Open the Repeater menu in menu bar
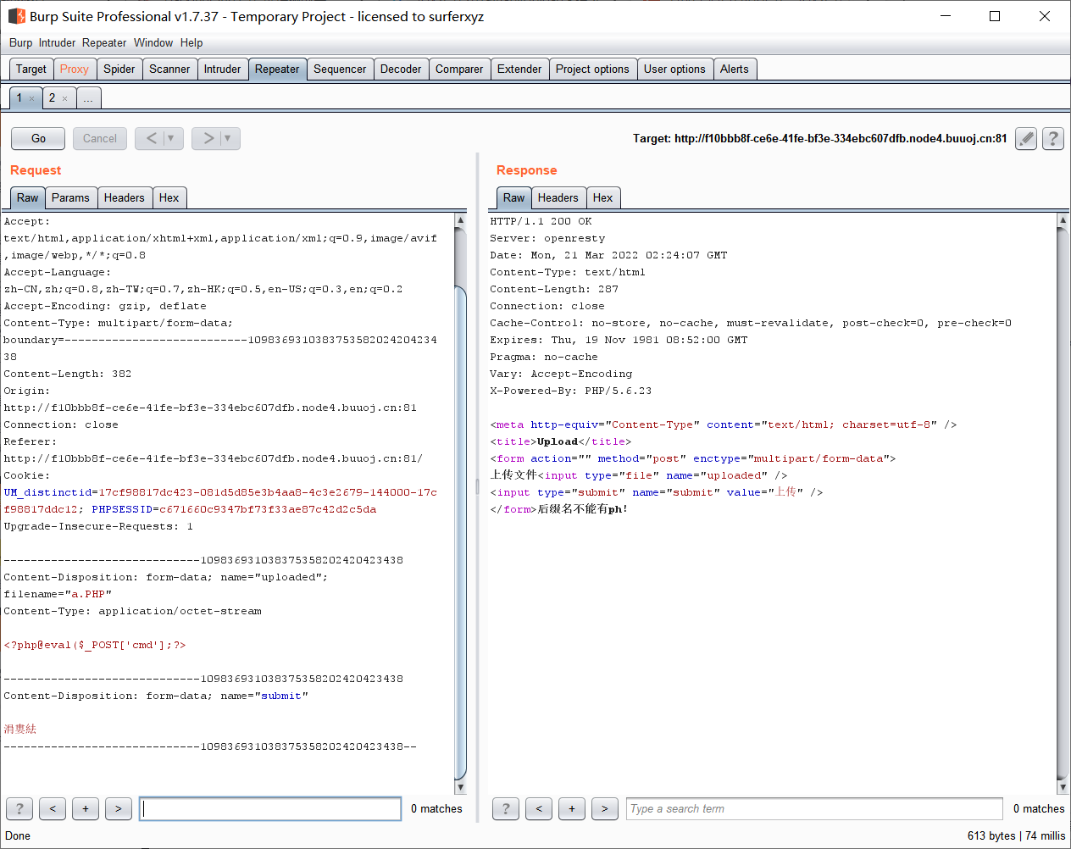1071x849 pixels. click(x=104, y=43)
